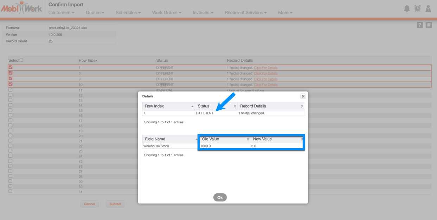Screen dimensions: 437x220
Task: Sort Details by Status column arrows
Action: 235,106
